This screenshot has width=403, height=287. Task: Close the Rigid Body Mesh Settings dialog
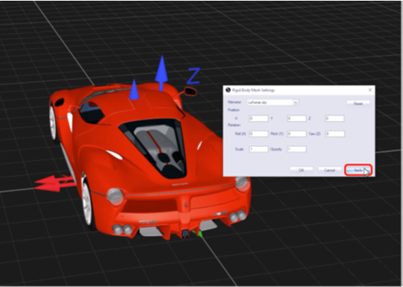[x=370, y=89]
